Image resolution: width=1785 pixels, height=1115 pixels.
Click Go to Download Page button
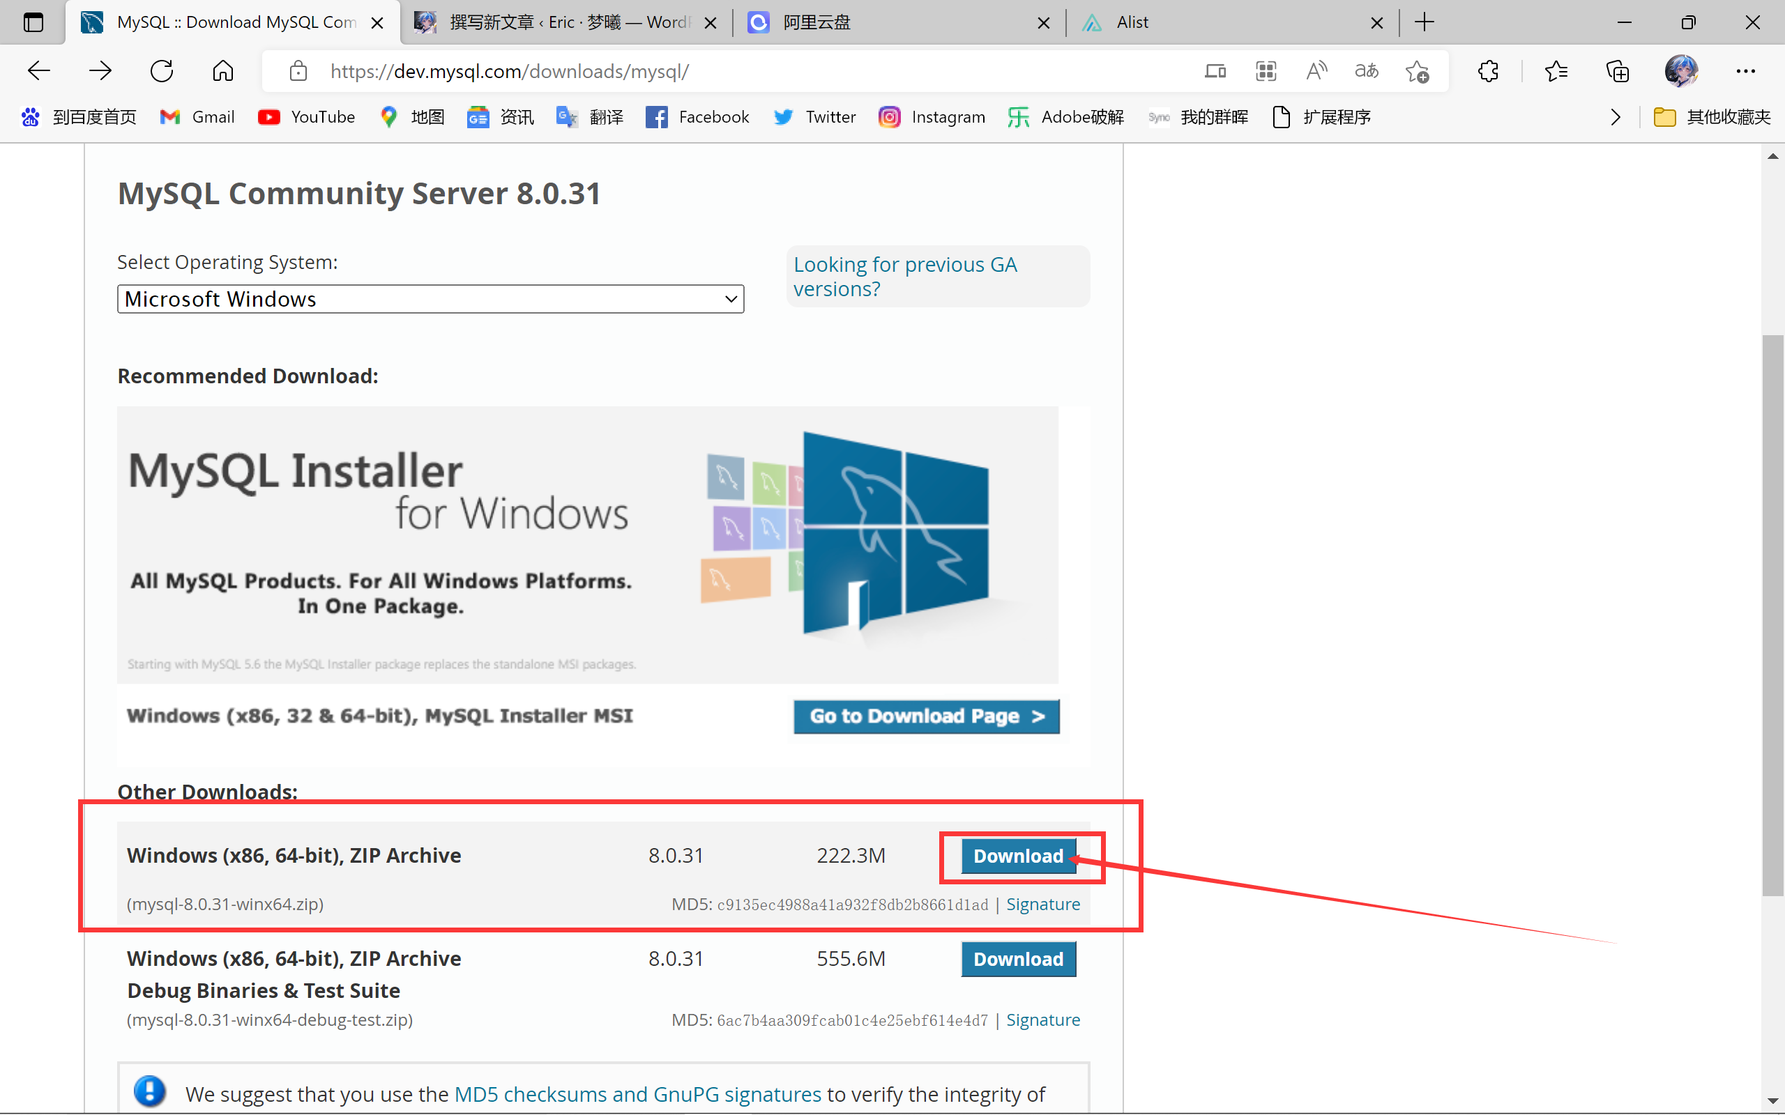(927, 716)
